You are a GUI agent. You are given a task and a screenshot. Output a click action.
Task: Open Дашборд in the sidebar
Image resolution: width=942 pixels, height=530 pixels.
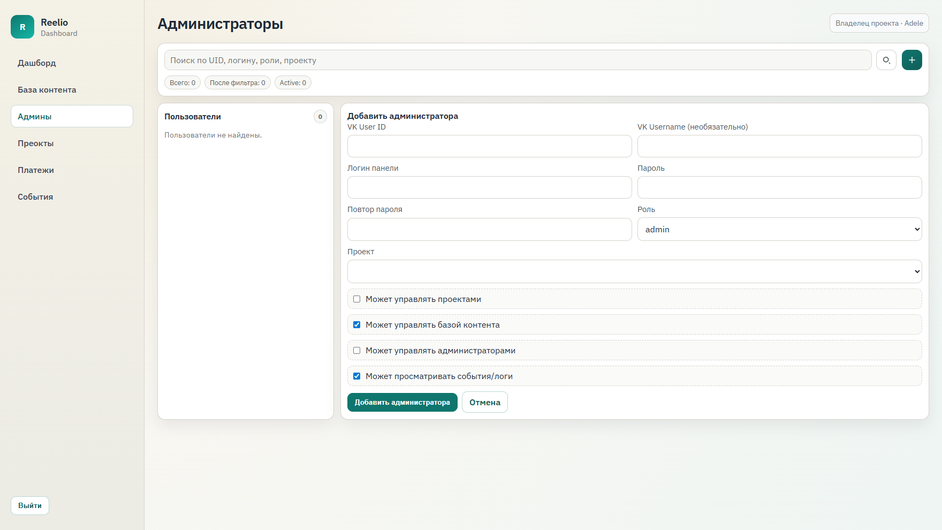(37, 63)
